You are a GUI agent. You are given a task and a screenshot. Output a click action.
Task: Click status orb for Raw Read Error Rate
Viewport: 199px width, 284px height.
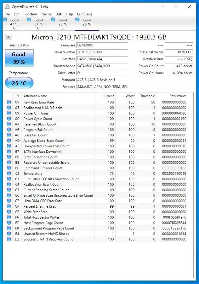point(9,102)
